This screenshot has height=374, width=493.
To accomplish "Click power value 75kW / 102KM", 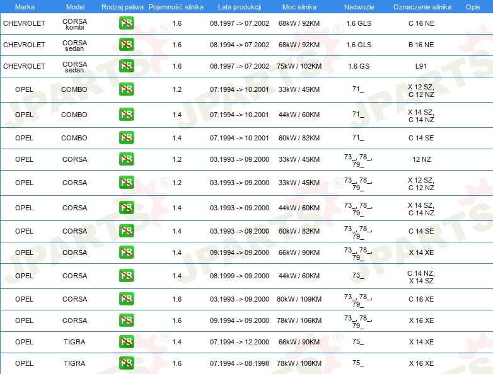I will (x=299, y=66).
